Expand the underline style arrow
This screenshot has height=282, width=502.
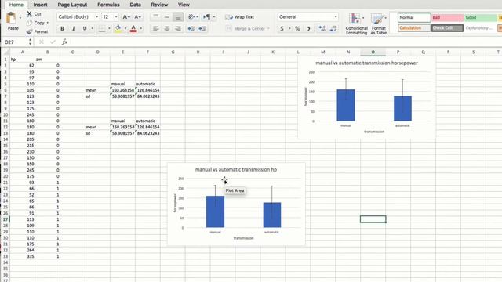tap(93, 29)
